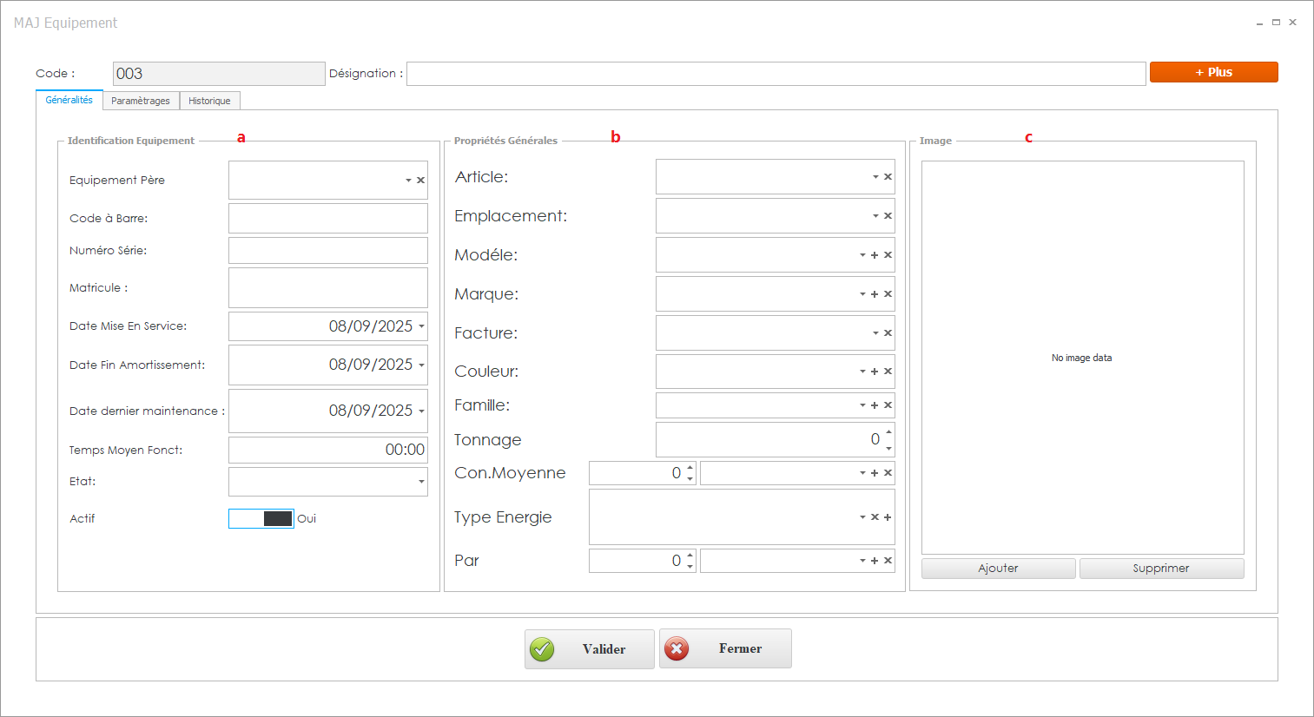Click the Ajouter image button

(x=998, y=569)
